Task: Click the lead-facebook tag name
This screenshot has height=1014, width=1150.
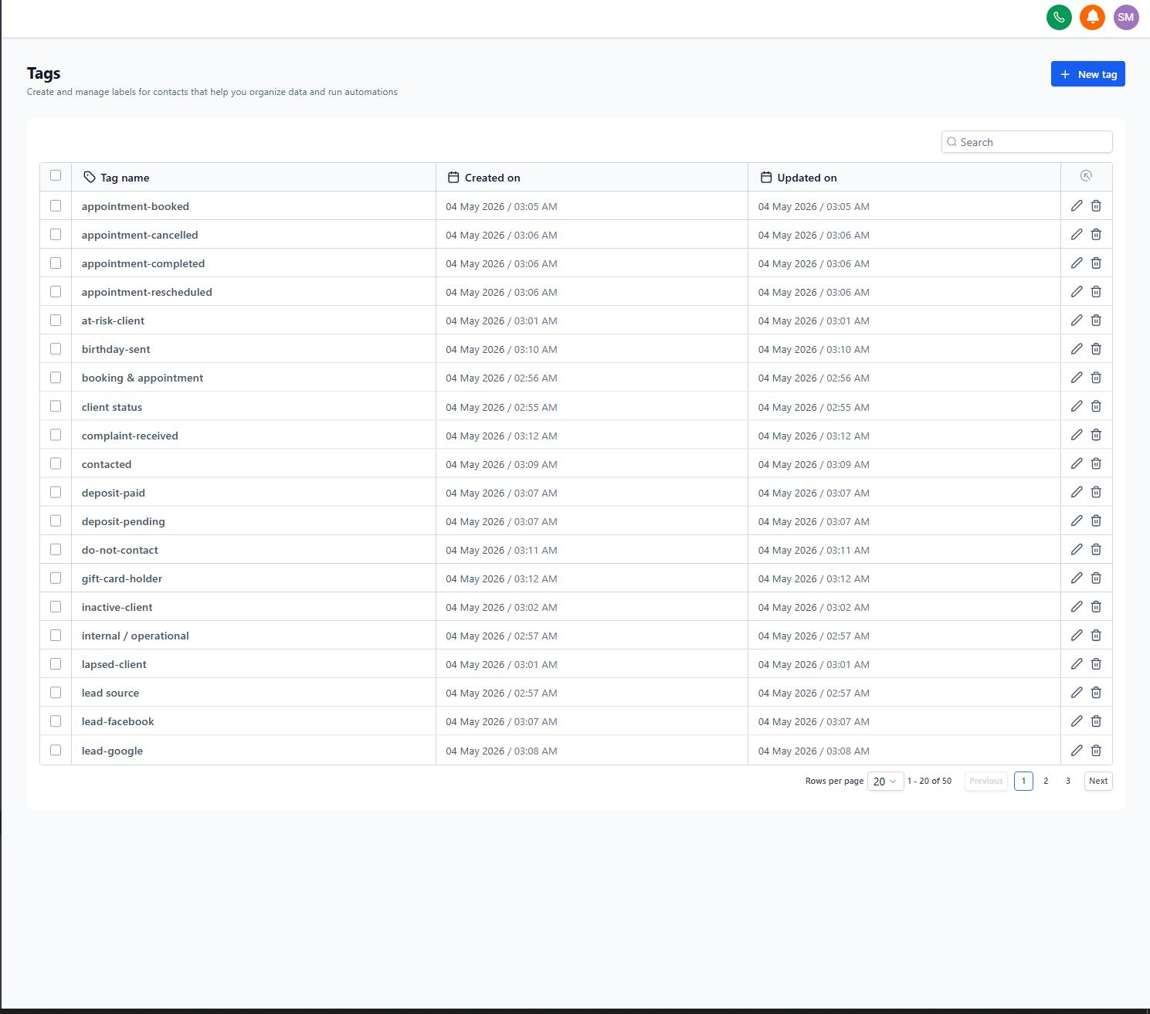Action: tap(118, 721)
